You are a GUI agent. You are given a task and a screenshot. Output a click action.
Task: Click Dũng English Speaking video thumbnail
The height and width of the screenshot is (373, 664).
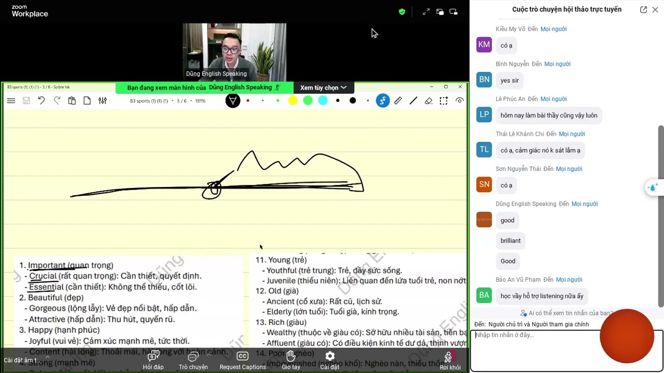pyautogui.click(x=234, y=52)
